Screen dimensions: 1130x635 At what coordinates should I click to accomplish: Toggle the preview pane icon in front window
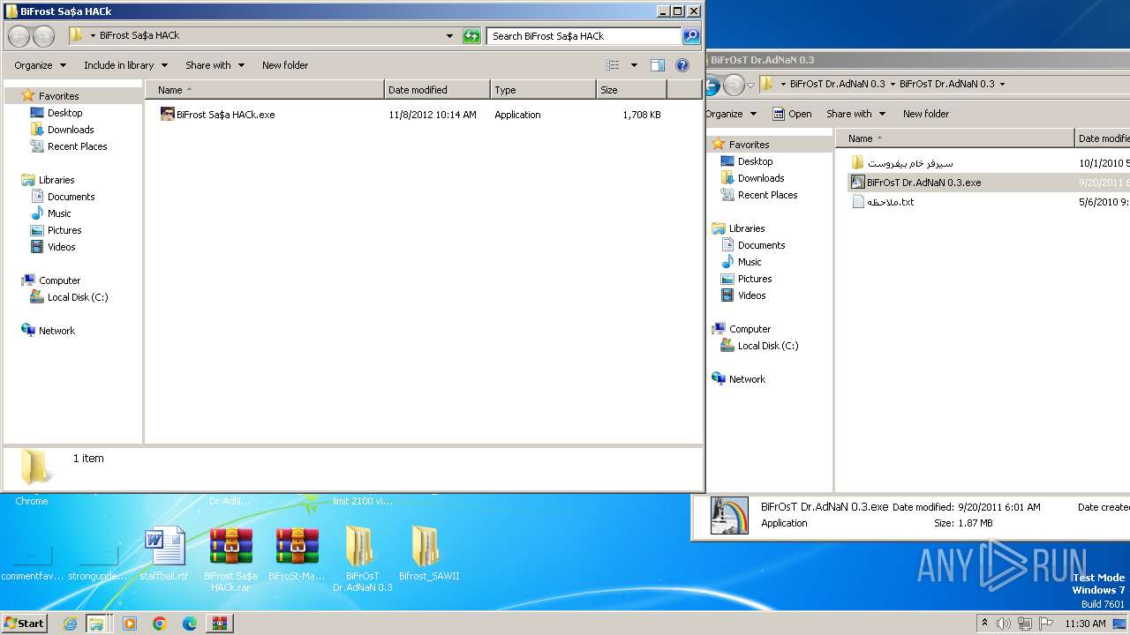pyautogui.click(x=657, y=65)
